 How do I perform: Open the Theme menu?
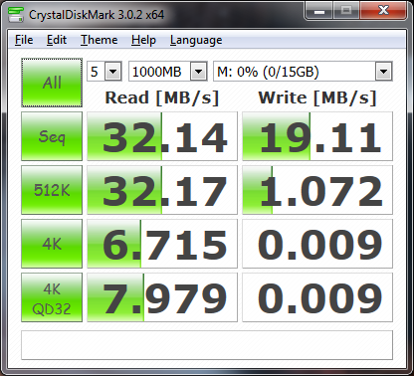[x=100, y=40]
